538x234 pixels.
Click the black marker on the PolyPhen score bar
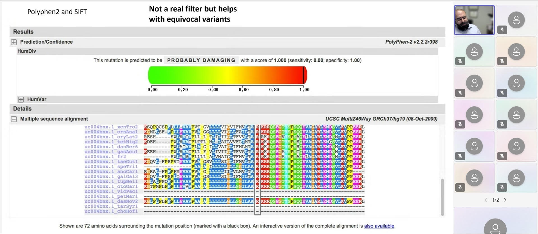[303, 75]
